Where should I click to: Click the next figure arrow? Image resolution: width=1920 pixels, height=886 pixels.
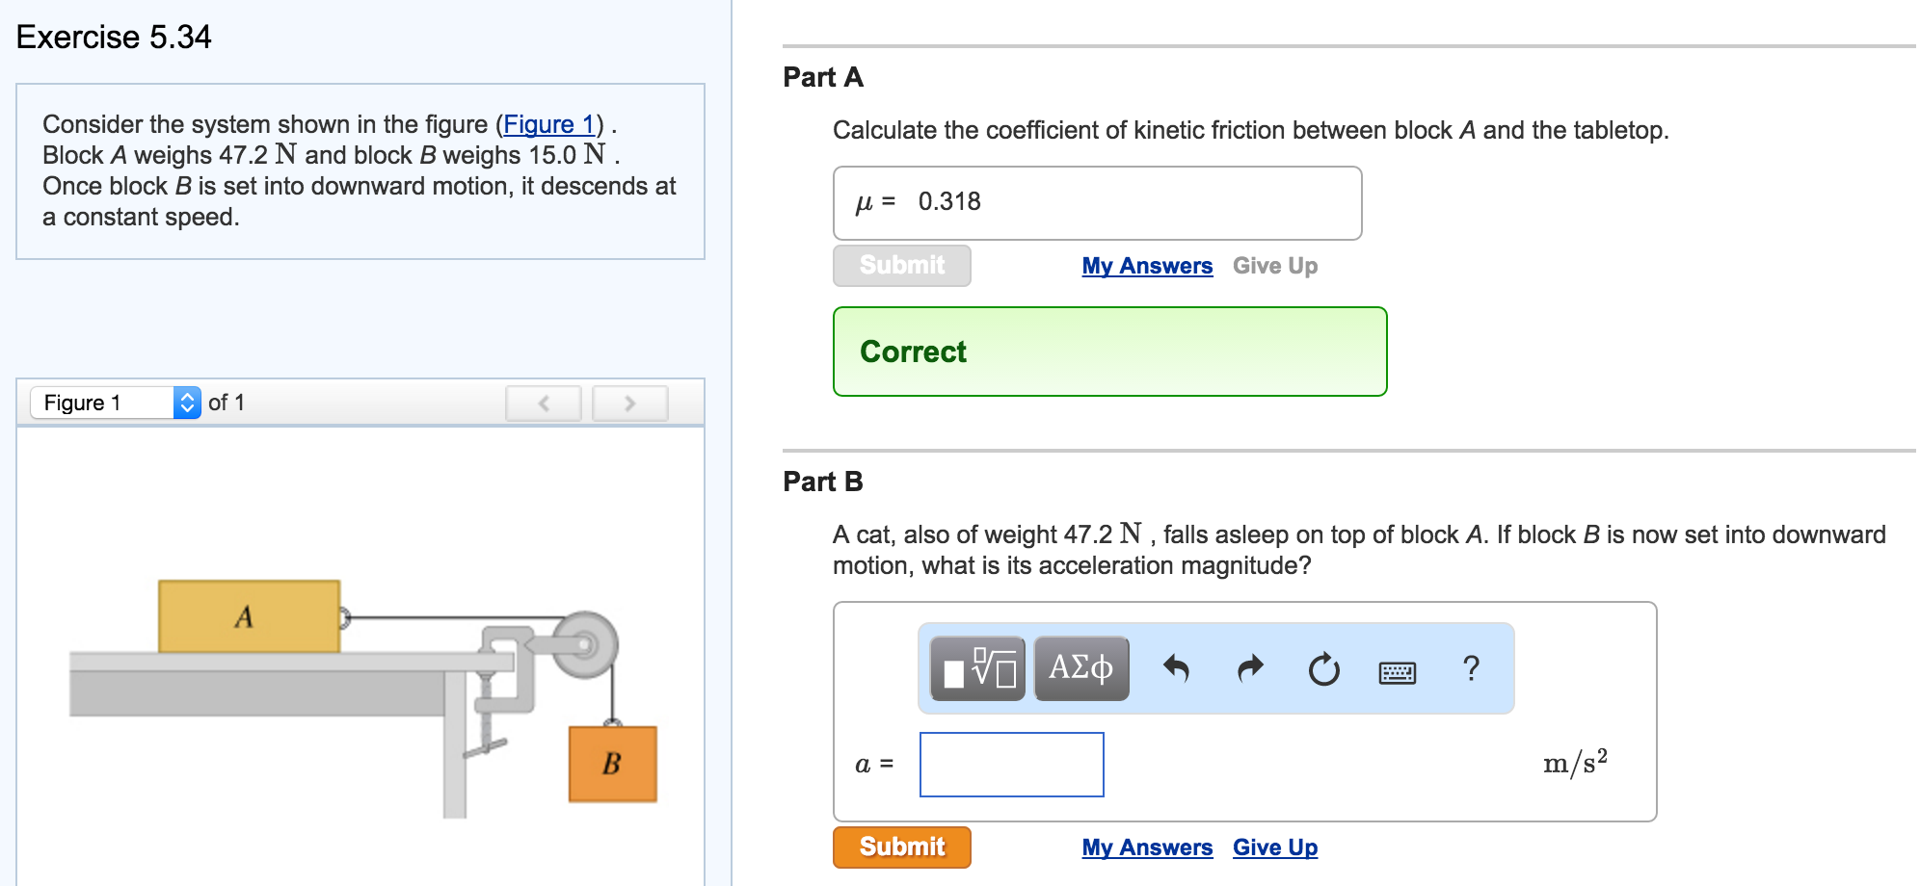tap(629, 404)
